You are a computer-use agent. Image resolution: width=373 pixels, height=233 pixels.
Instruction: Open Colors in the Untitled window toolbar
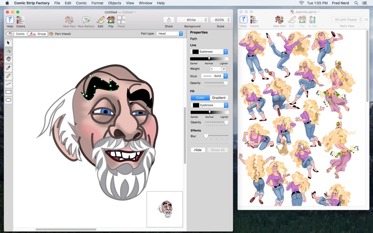[x=21, y=20]
